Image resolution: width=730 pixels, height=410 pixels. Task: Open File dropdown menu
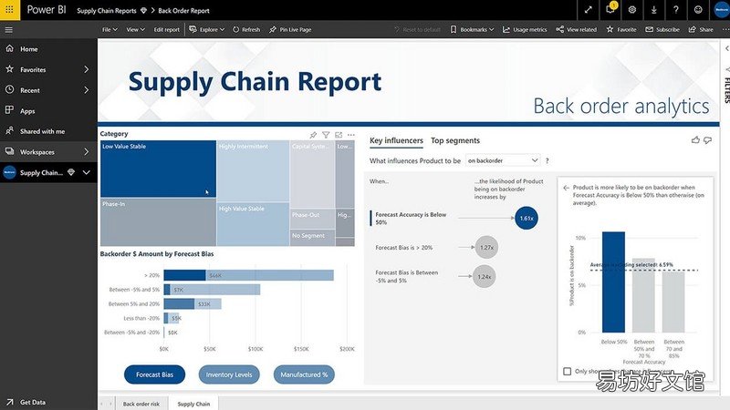click(x=109, y=29)
